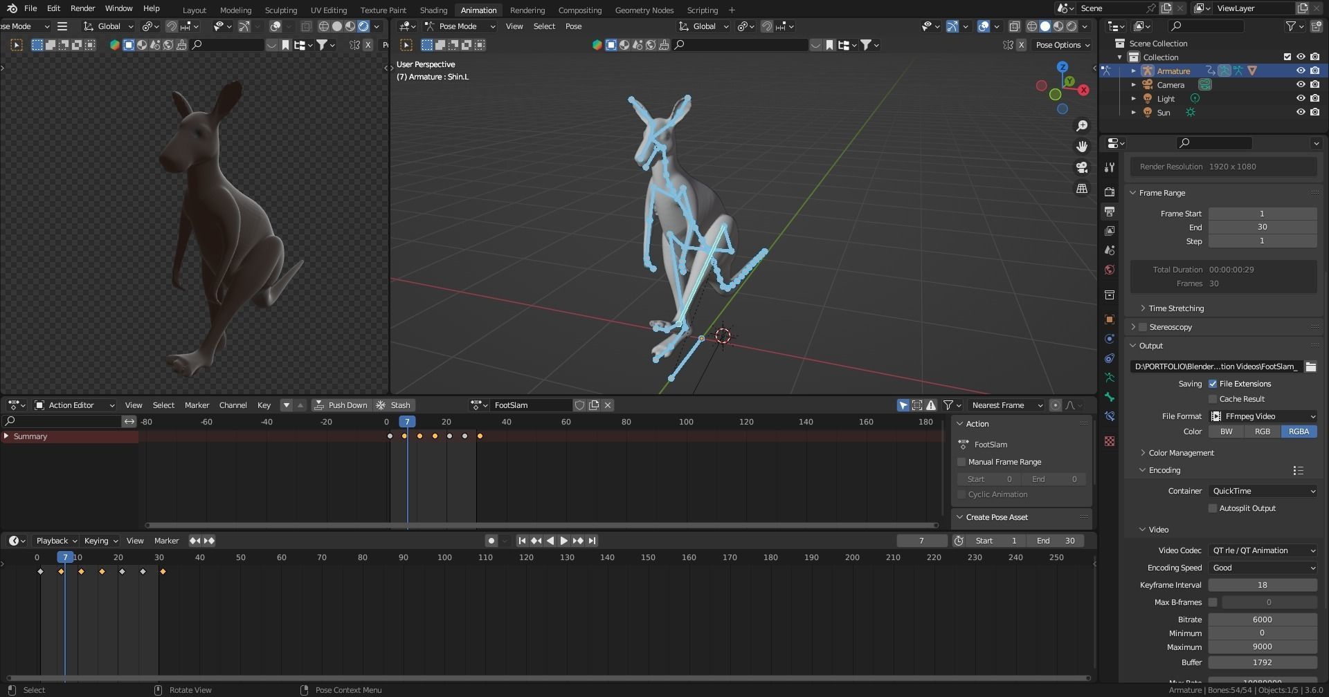Screen dimensions: 1329x697
Task: Toggle File Extensions checkbox
Action: click(1213, 384)
